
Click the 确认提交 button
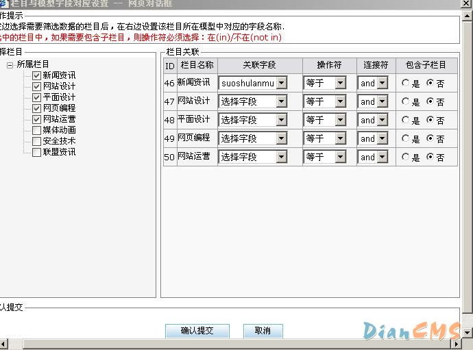point(197,331)
